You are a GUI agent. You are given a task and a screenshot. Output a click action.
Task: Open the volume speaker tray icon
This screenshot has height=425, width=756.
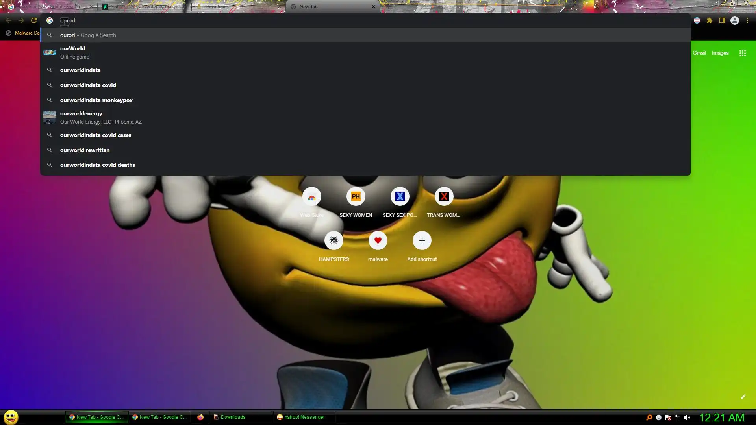coord(687,418)
